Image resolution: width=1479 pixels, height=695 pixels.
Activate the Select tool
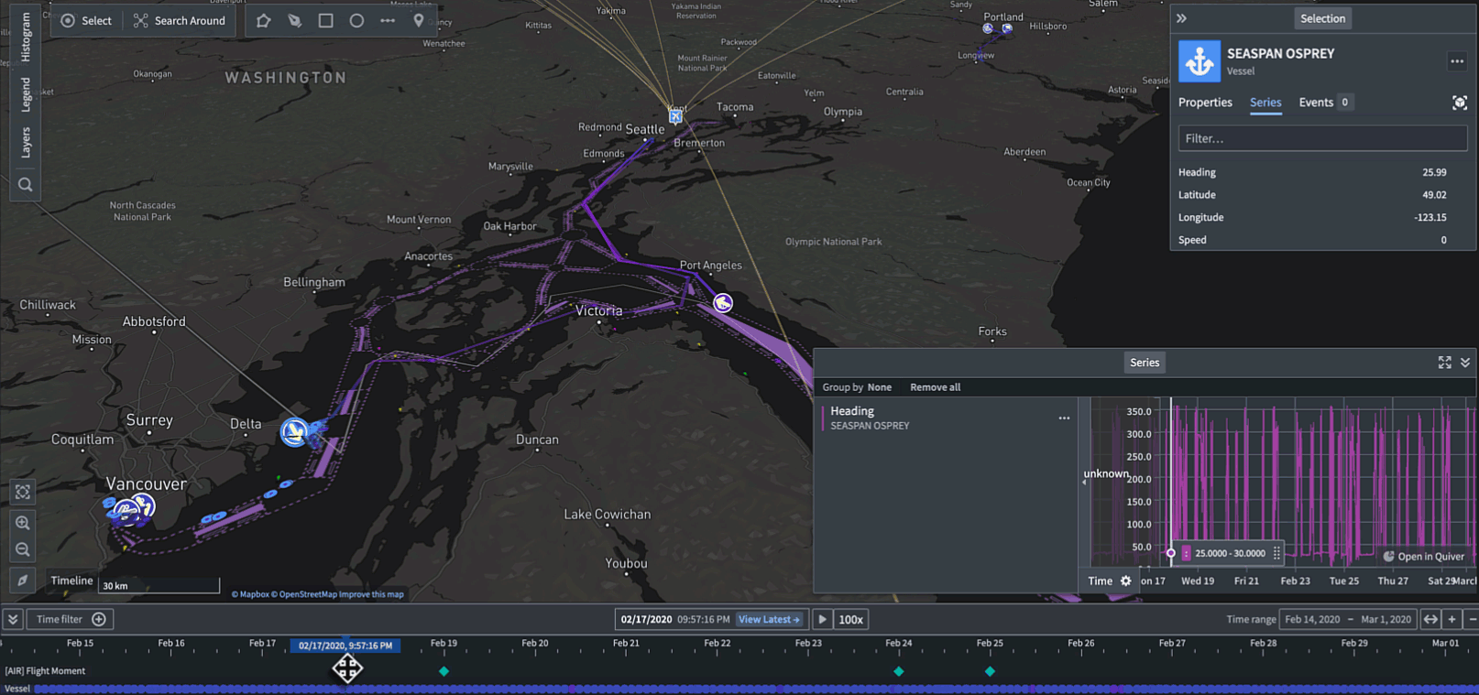click(86, 20)
